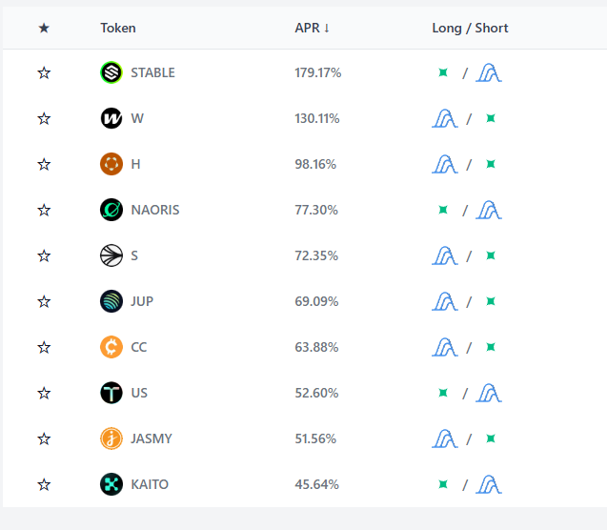This screenshot has height=530, width=607.
Task: Select the 130.11% APR value
Action: [317, 118]
